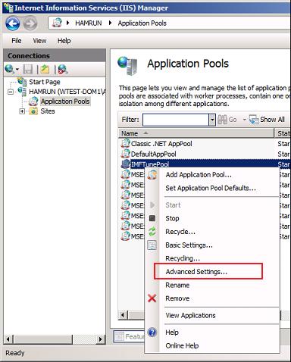Screen dimensions: 291x362
Task: Open the dropdown arrow beside Go
Action: click(x=244, y=120)
